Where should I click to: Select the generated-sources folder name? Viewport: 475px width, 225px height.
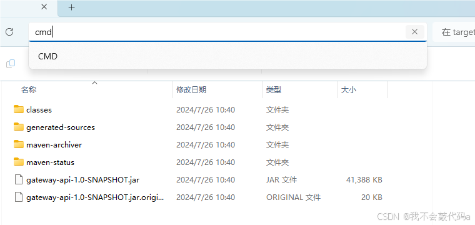tap(61, 127)
